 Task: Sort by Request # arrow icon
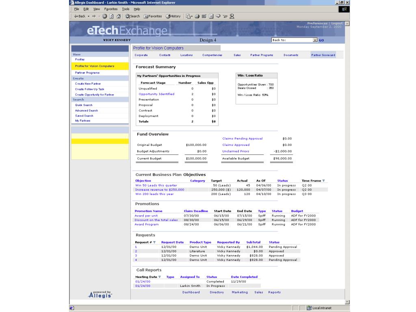[154, 242]
